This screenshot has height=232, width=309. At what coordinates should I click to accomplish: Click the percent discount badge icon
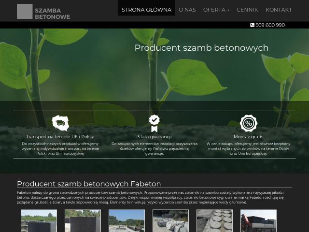click(x=249, y=123)
